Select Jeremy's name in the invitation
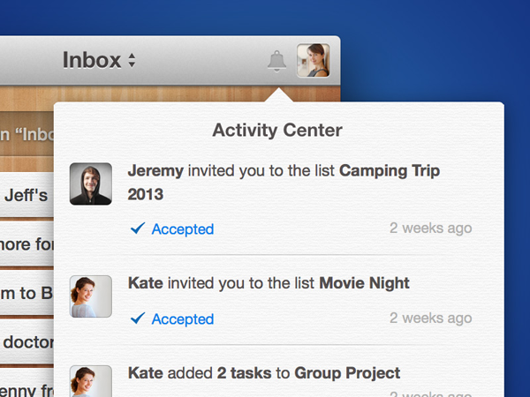This screenshot has width=530, height=397. tap(155, 171)
